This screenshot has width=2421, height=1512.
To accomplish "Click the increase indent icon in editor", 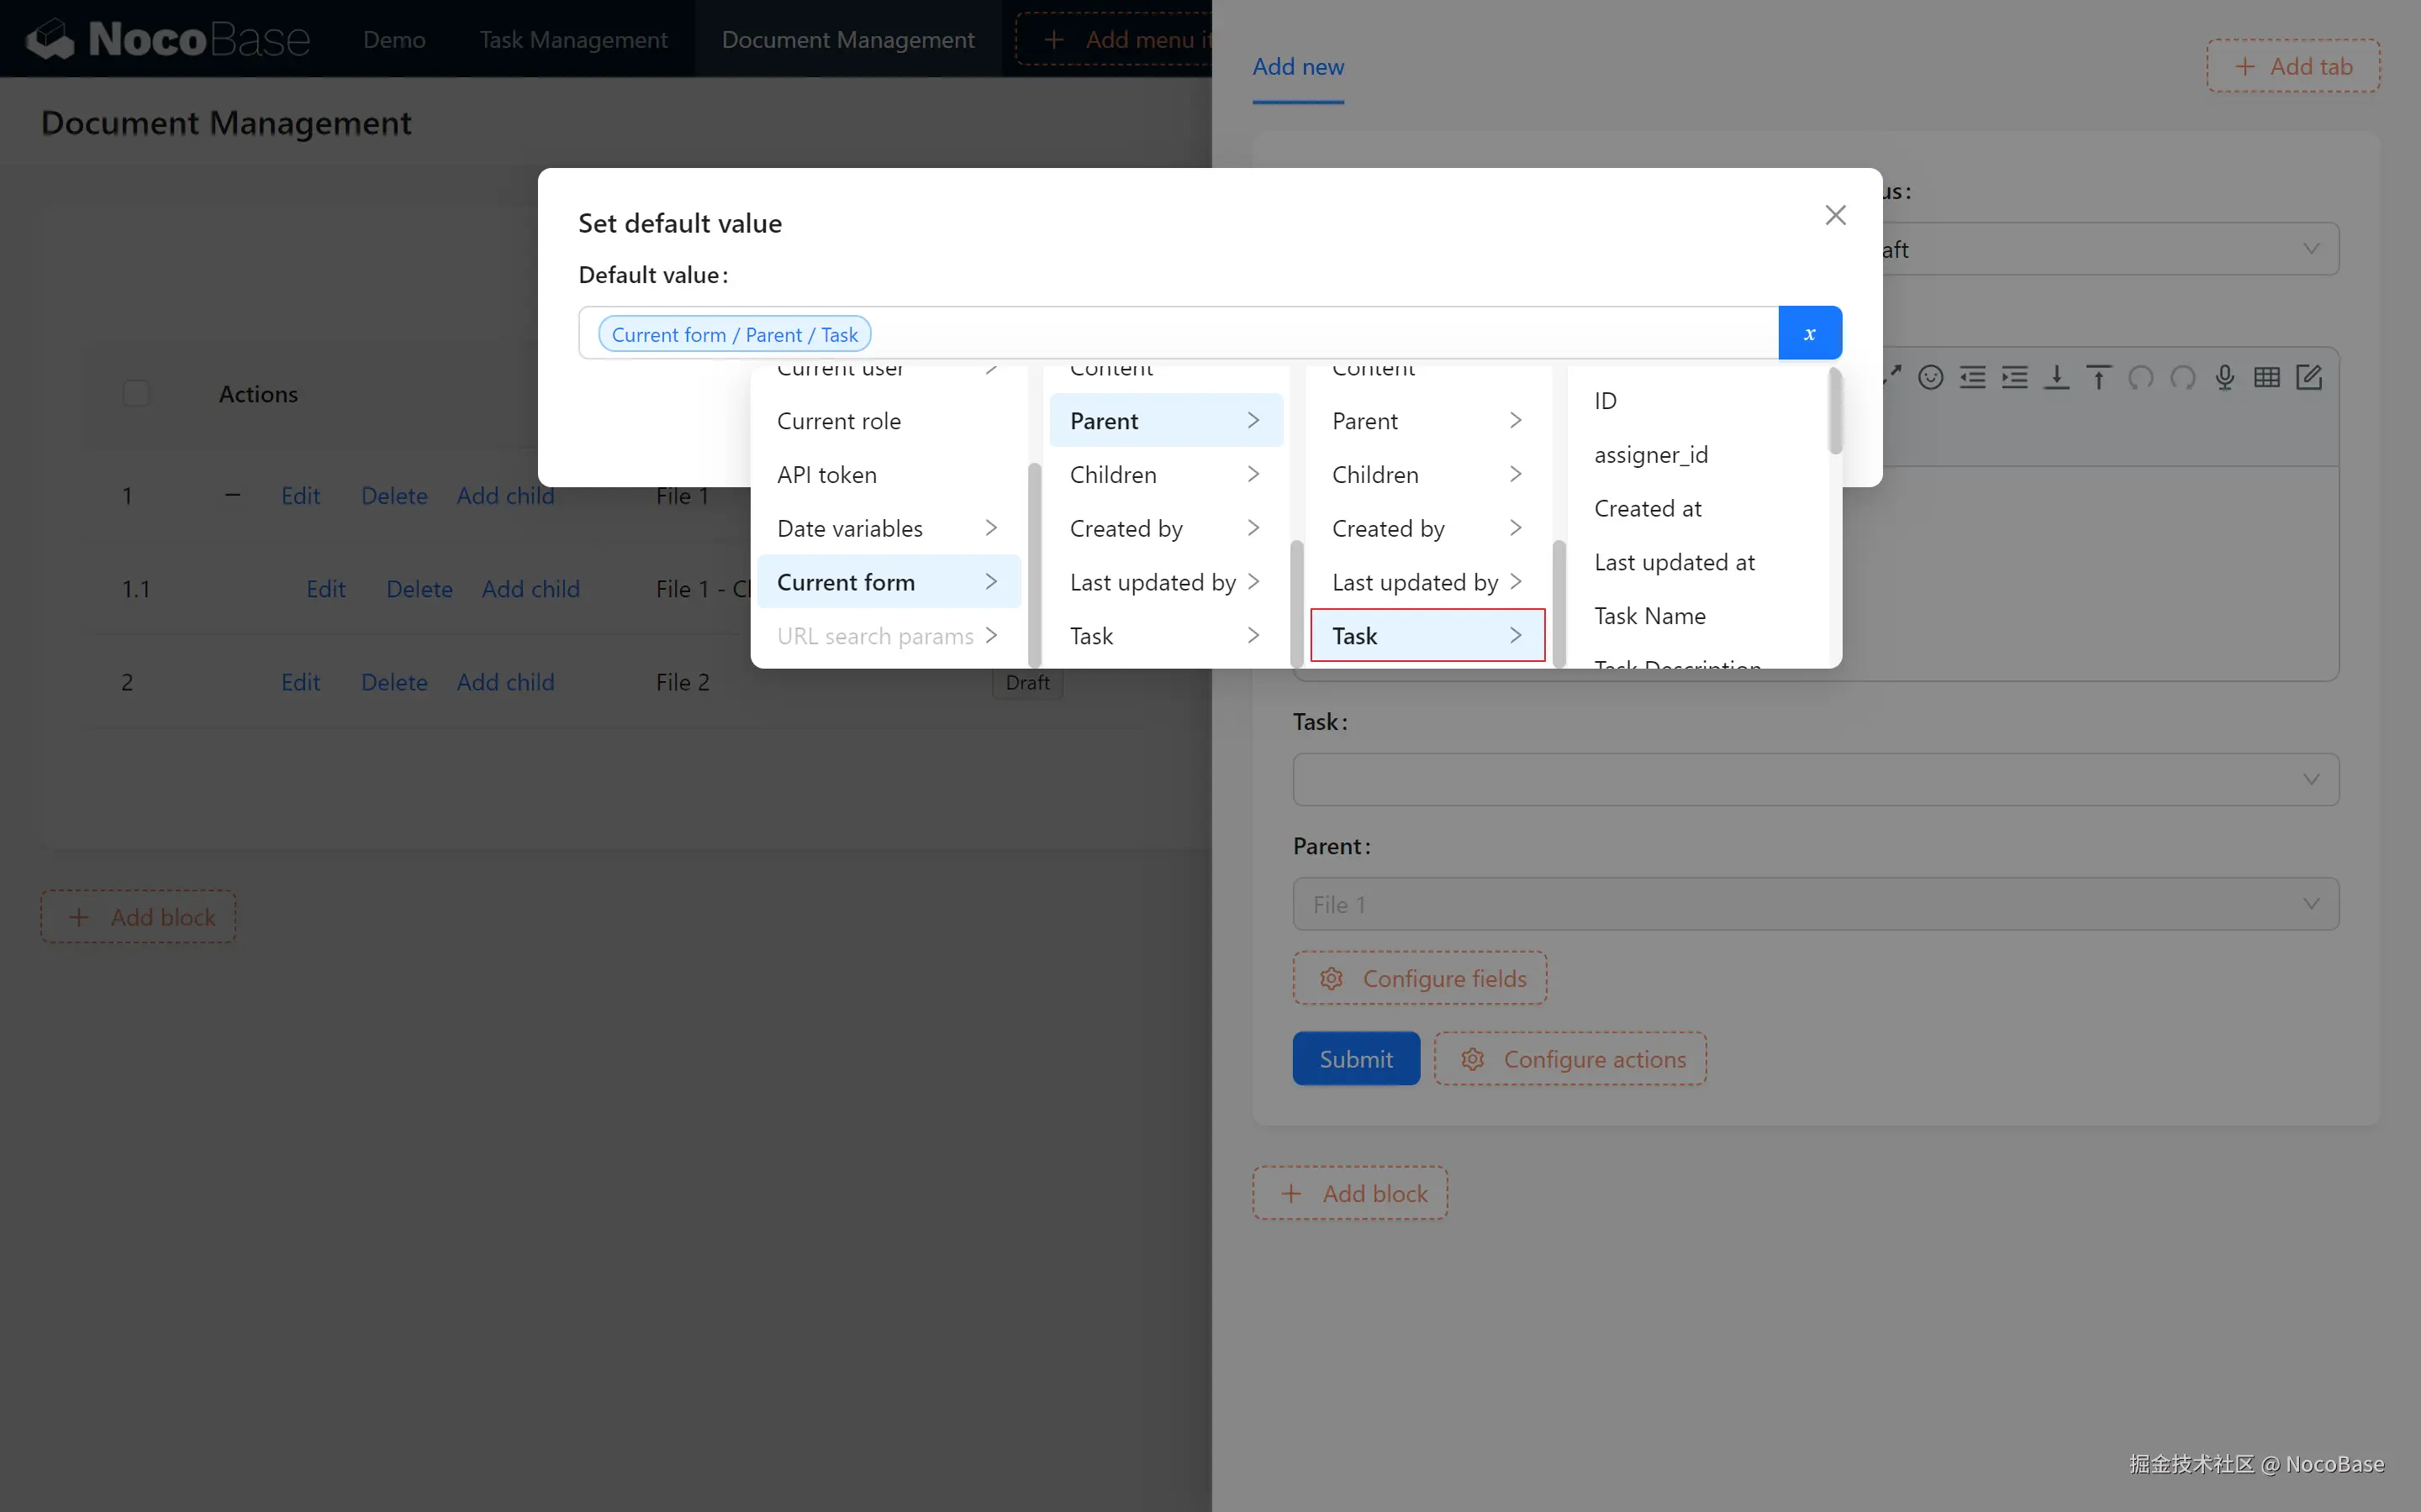I will 2014,377.
